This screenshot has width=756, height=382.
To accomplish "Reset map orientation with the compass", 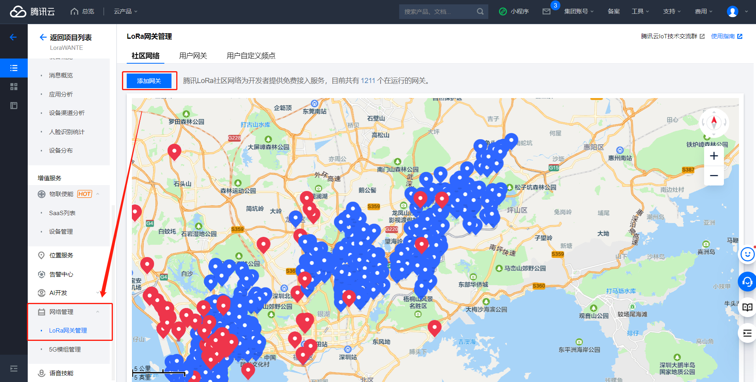I will [x=714, y=123].
